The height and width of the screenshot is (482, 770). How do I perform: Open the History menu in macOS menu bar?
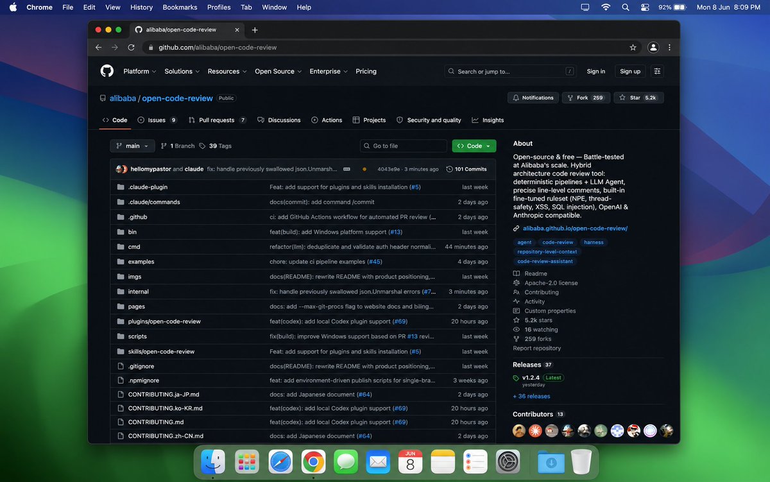click(x=141, y=7)
